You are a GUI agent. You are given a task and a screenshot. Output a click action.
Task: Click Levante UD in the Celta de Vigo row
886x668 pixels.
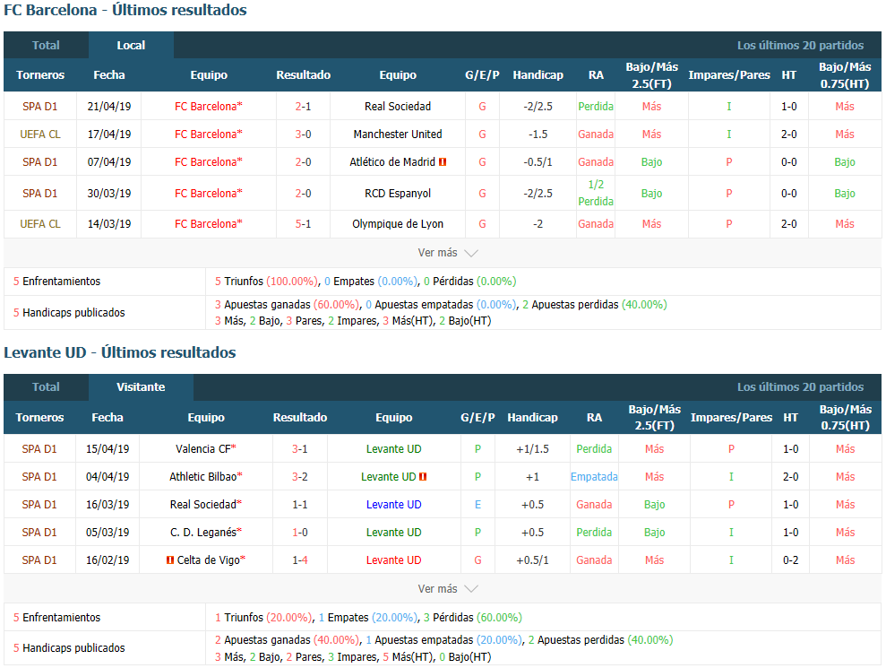click(394, 560)
